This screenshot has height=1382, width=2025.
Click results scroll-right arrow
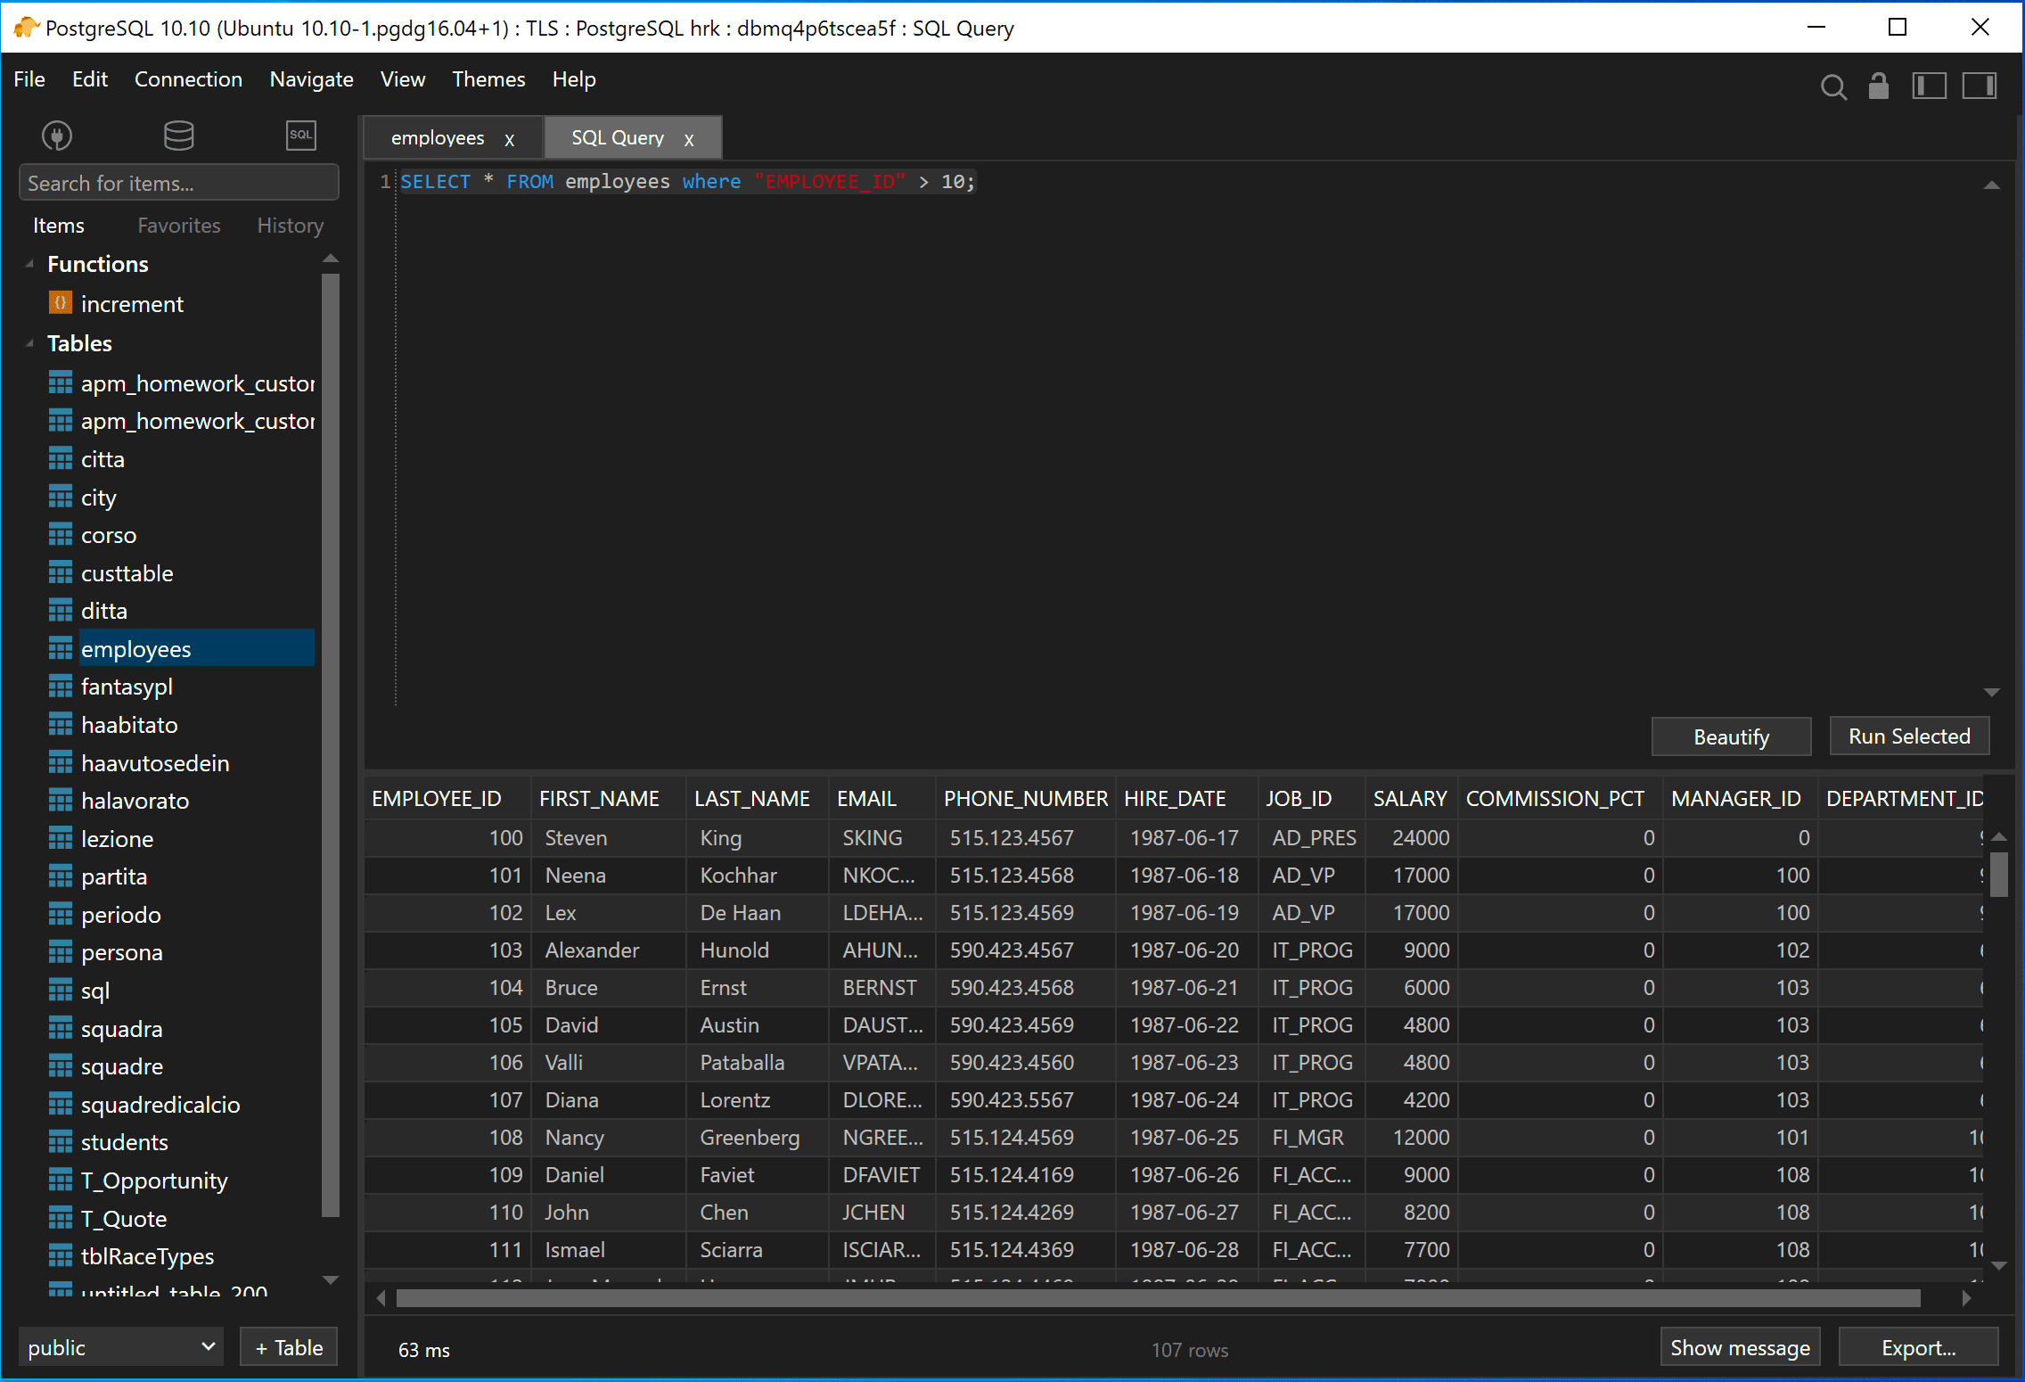click(1967, 1298)
